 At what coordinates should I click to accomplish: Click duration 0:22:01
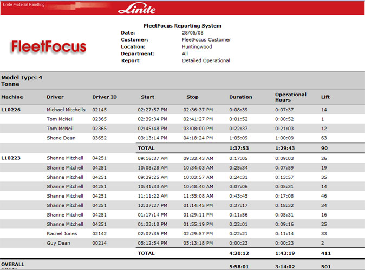238,224
